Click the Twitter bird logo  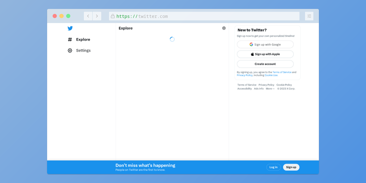[x=70, y=28]
